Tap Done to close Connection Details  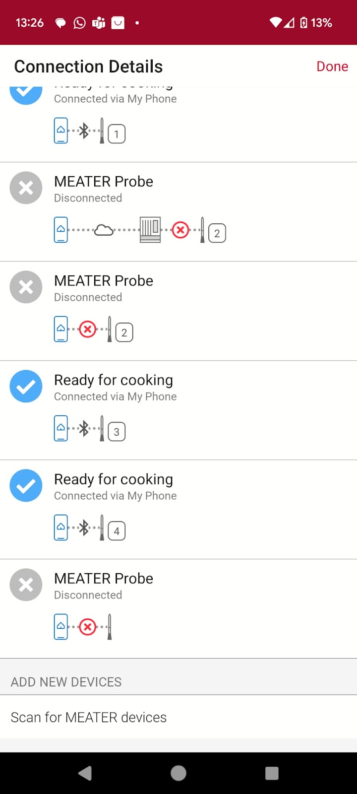click(332, 66)
